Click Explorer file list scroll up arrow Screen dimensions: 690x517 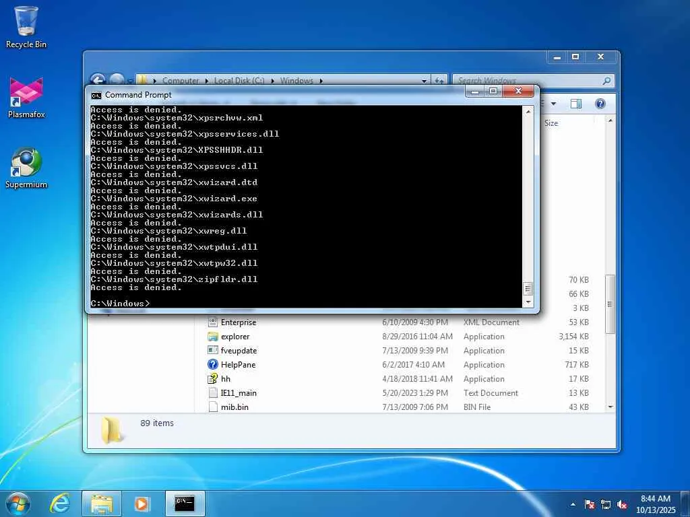pyautogui.click(x=610, y=120)
